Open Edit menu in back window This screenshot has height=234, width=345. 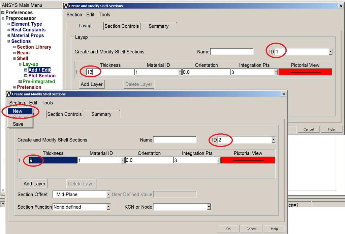90,15
